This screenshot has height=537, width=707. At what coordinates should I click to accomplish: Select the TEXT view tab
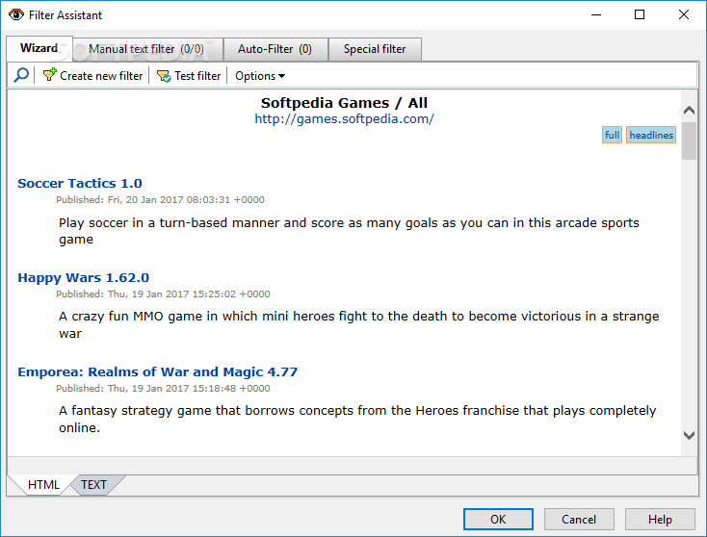click(93, 485)
